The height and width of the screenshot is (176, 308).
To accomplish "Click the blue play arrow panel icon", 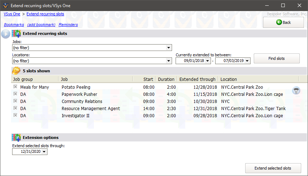I will click(5, 34).
